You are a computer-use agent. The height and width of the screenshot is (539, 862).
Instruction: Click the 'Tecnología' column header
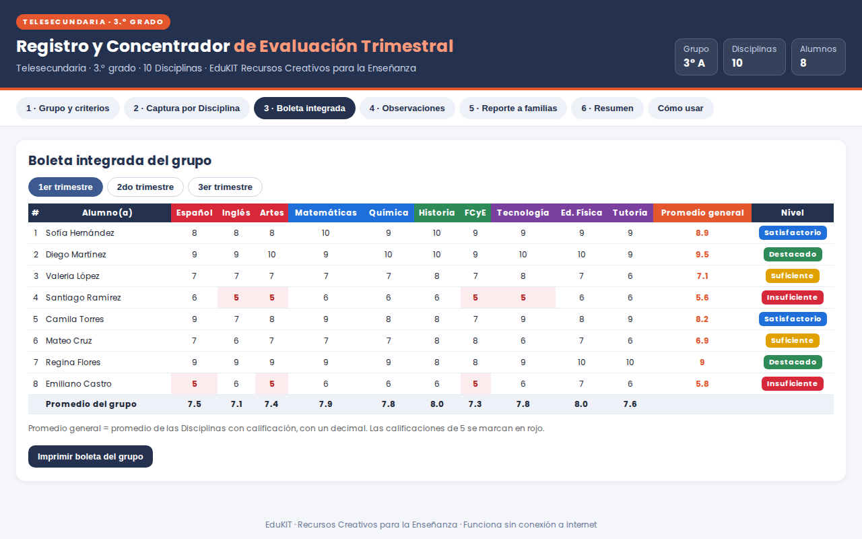pos(523,213)
